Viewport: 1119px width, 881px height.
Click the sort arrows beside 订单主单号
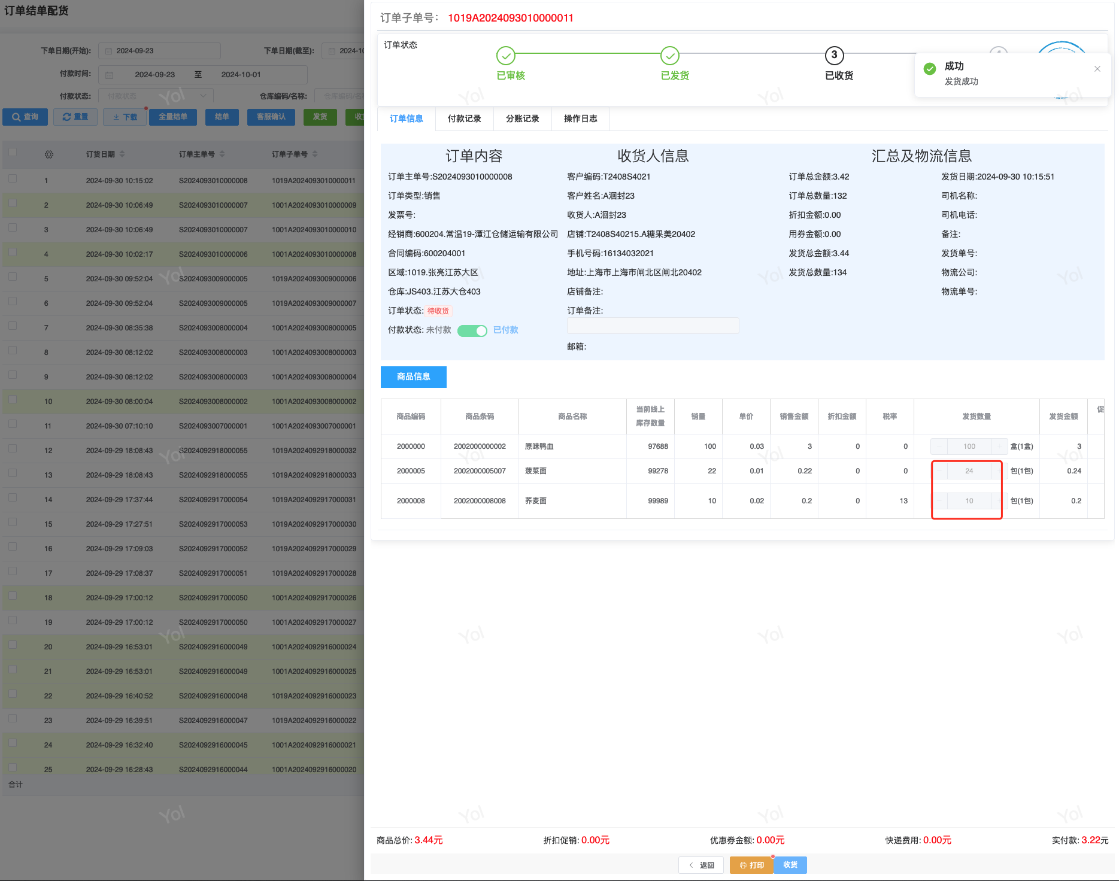tap(222, 154)
